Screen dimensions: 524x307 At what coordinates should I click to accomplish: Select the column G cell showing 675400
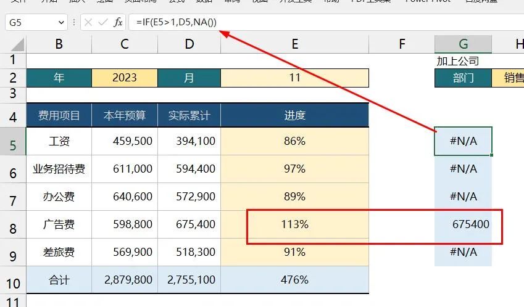(463, 224)
